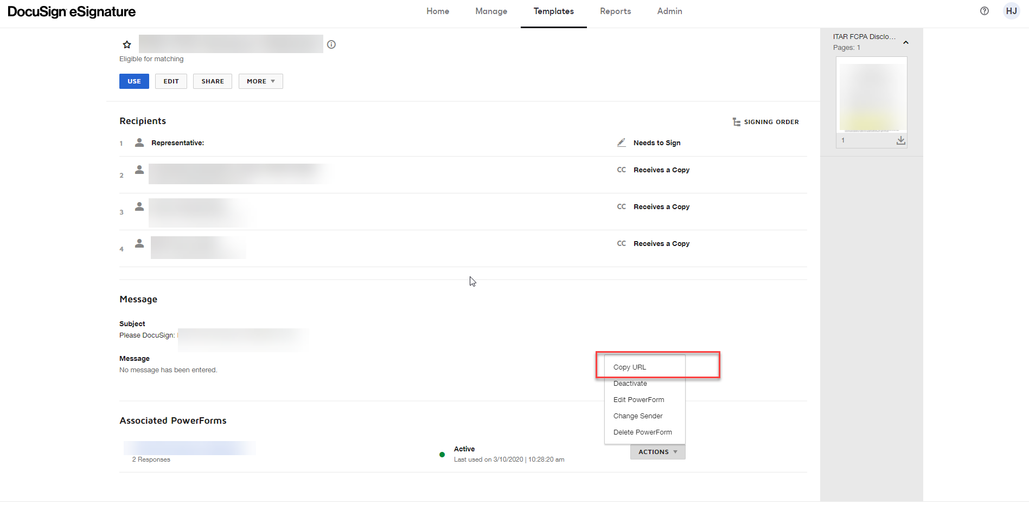Screen dimensions: 1029x505
Task: Click the blue USE button
Action: (x=134, y=81)
